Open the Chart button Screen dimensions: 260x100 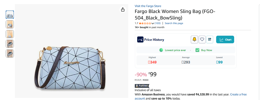[x=225, y=39]
